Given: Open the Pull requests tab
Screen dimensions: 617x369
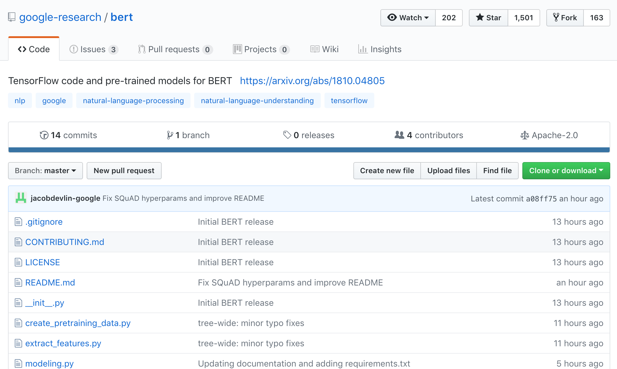Looking at the screenshot, I should [175, 49].
